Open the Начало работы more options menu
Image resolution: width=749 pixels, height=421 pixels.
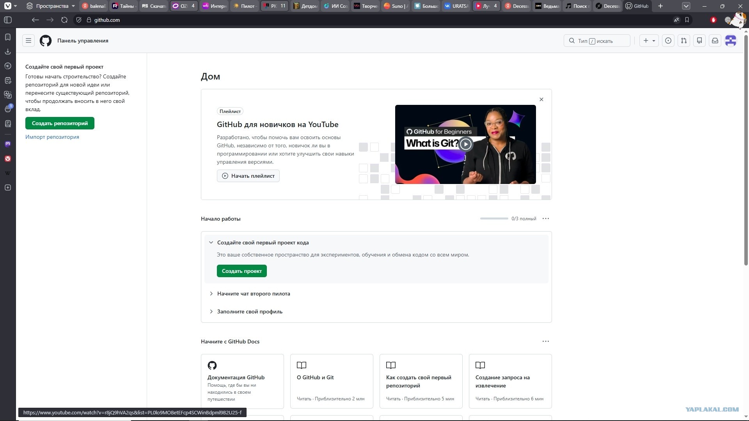tap(546, 219)
